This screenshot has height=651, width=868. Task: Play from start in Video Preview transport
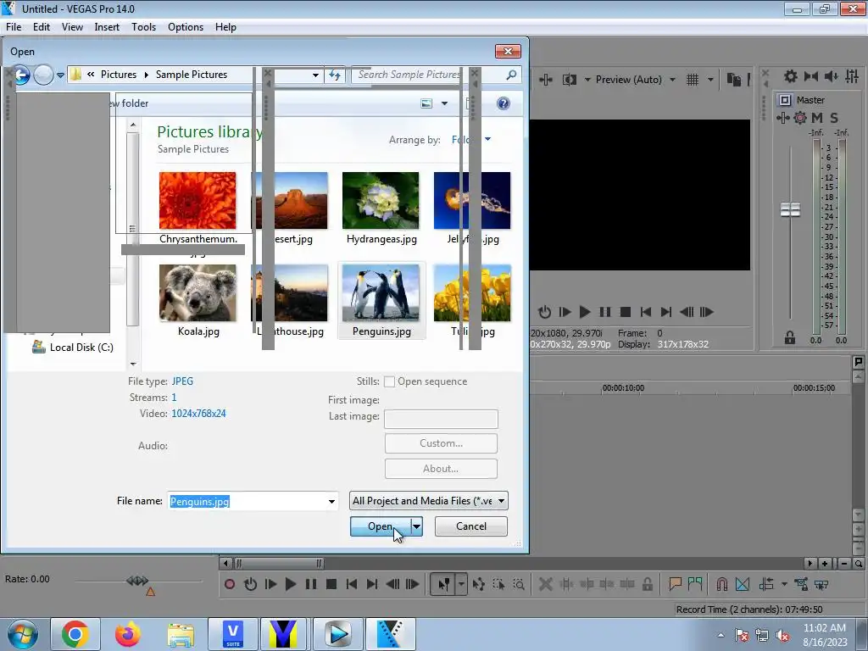tap(565, 312)
